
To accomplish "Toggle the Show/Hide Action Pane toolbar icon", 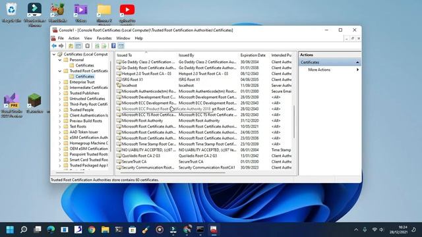I will coord(121,46).
